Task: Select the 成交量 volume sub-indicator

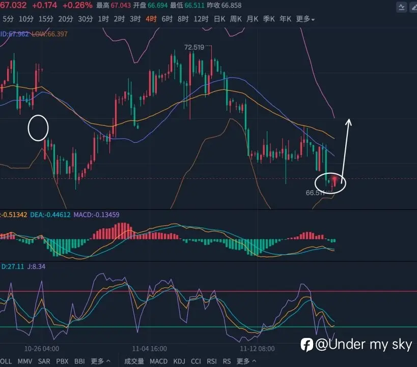Action: (x=134, y=361)
